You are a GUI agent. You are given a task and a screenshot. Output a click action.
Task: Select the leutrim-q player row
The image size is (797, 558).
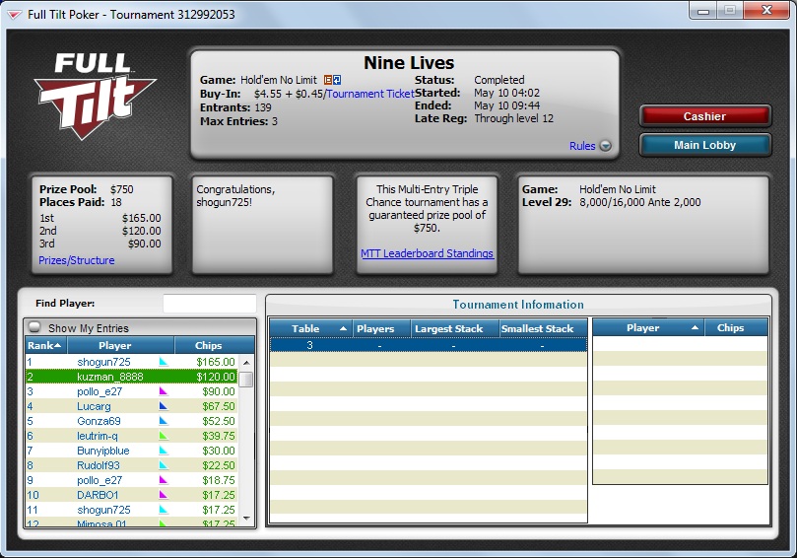coord(131,436)
